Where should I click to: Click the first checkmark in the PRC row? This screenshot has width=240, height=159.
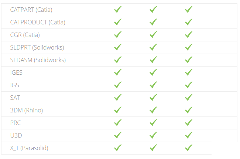[118, 123]
